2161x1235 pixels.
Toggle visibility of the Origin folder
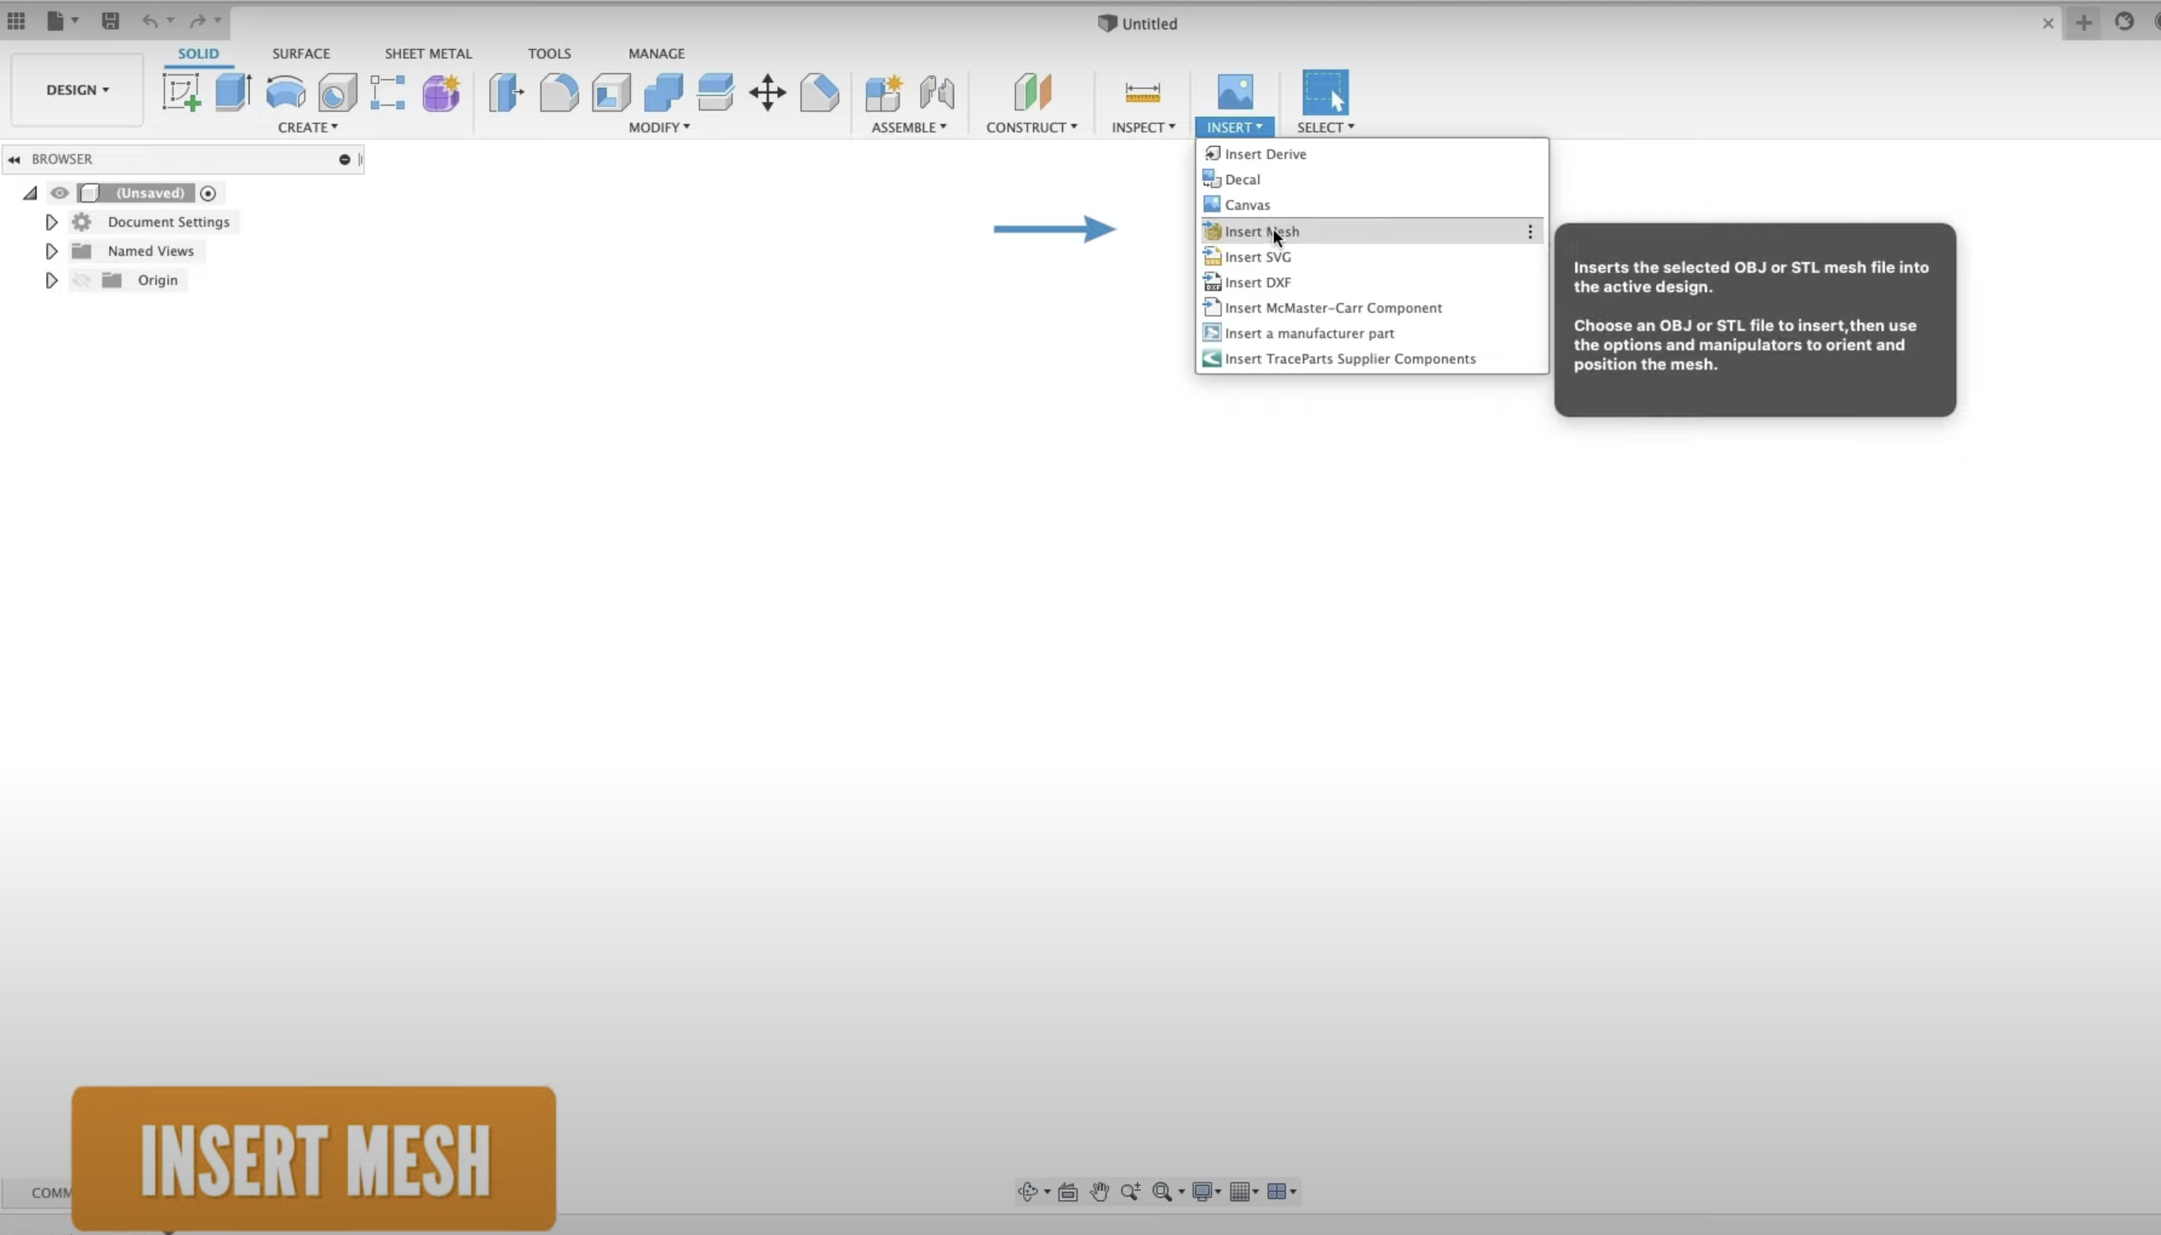tap(82, 280)
